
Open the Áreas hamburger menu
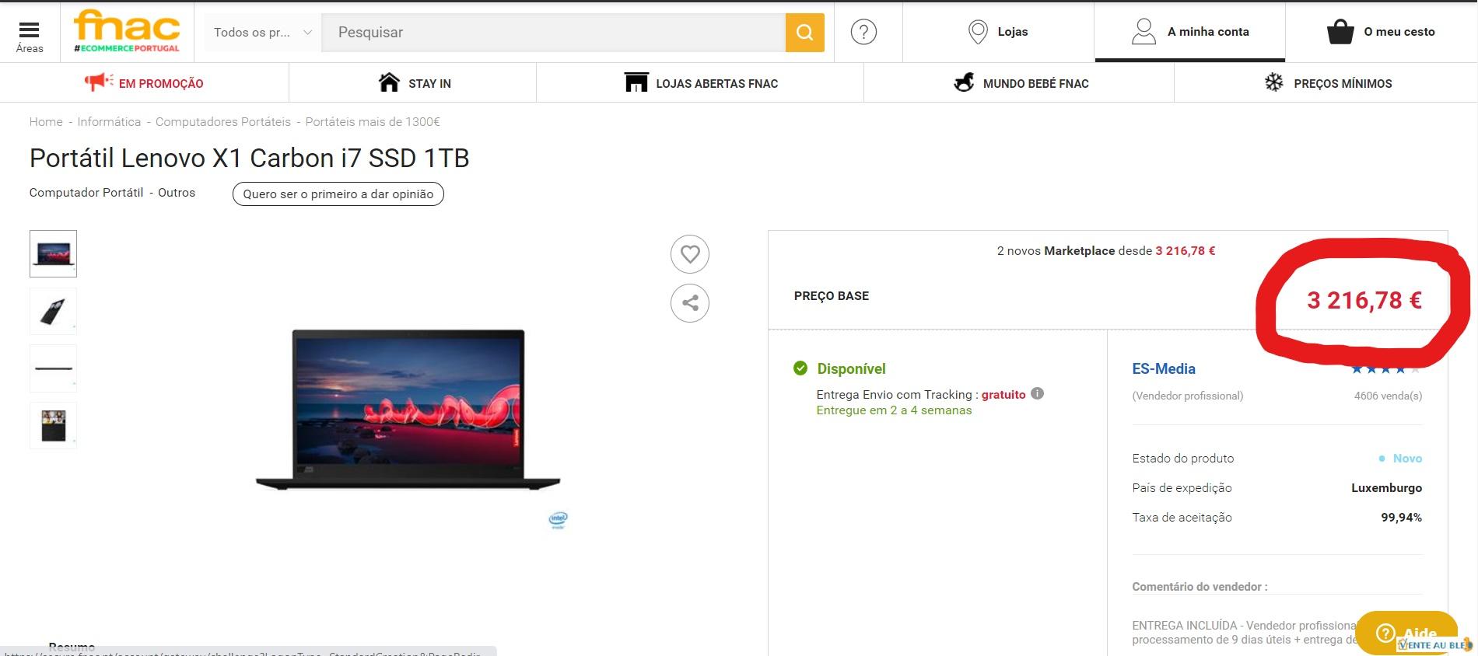click(30, 35)
